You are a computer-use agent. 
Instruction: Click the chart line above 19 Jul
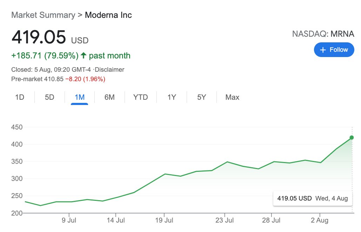[165, 174]
